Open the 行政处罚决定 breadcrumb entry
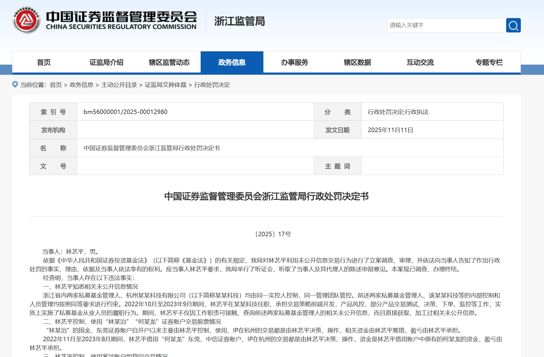Image resolution: width=544 pixels, height=357 pixels. tap(213, 85)
